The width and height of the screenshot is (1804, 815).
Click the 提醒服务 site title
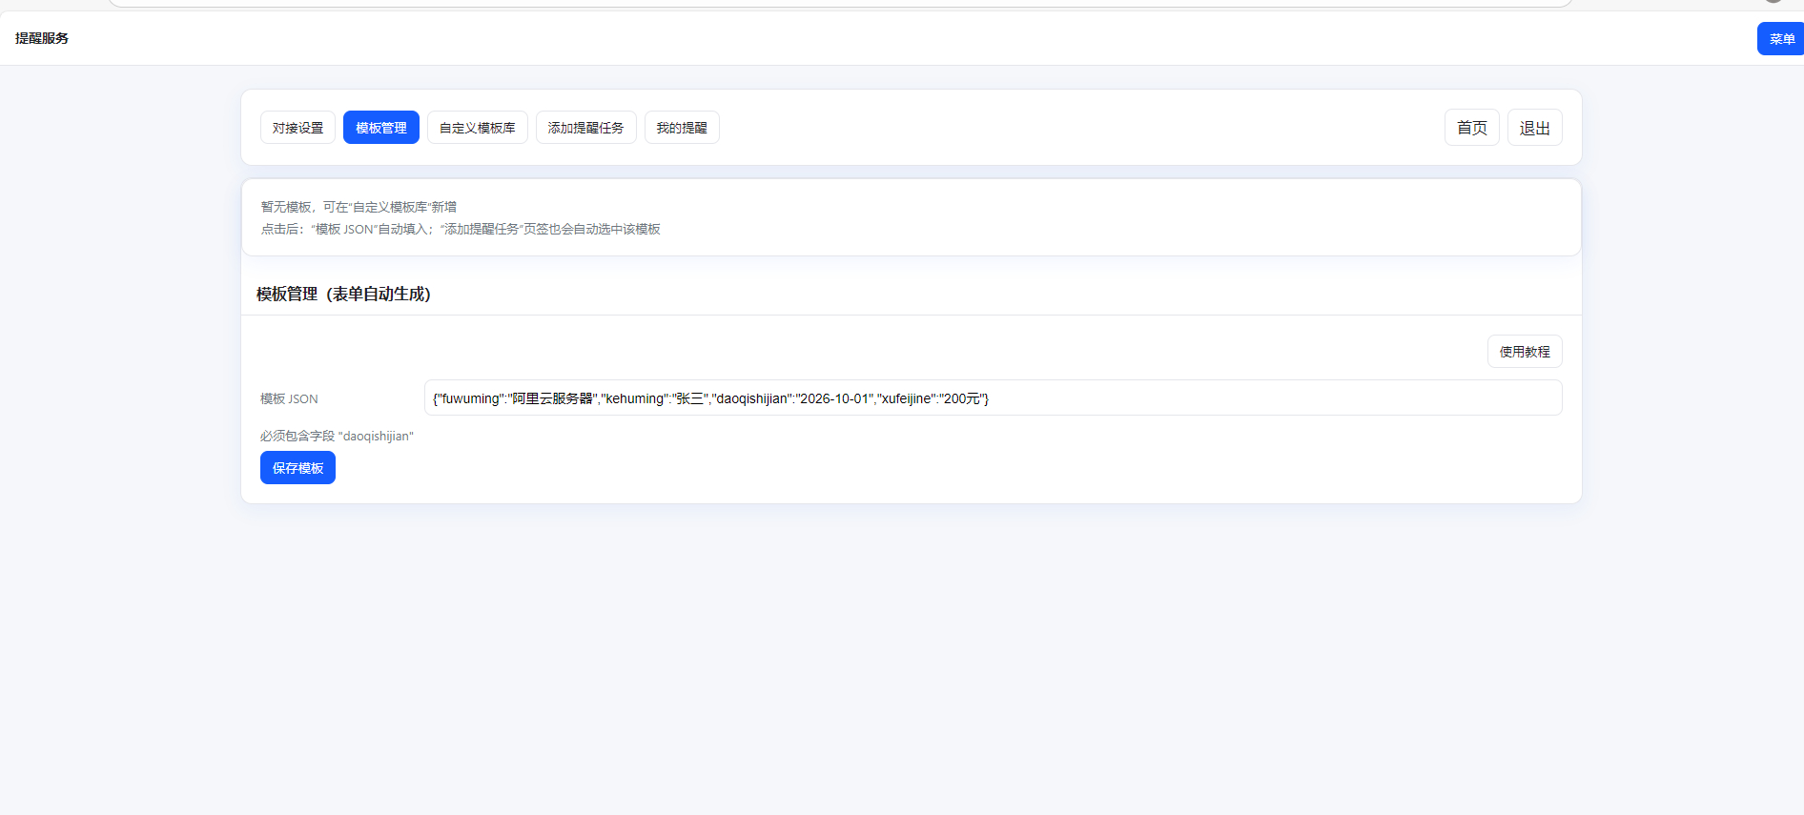42,38
